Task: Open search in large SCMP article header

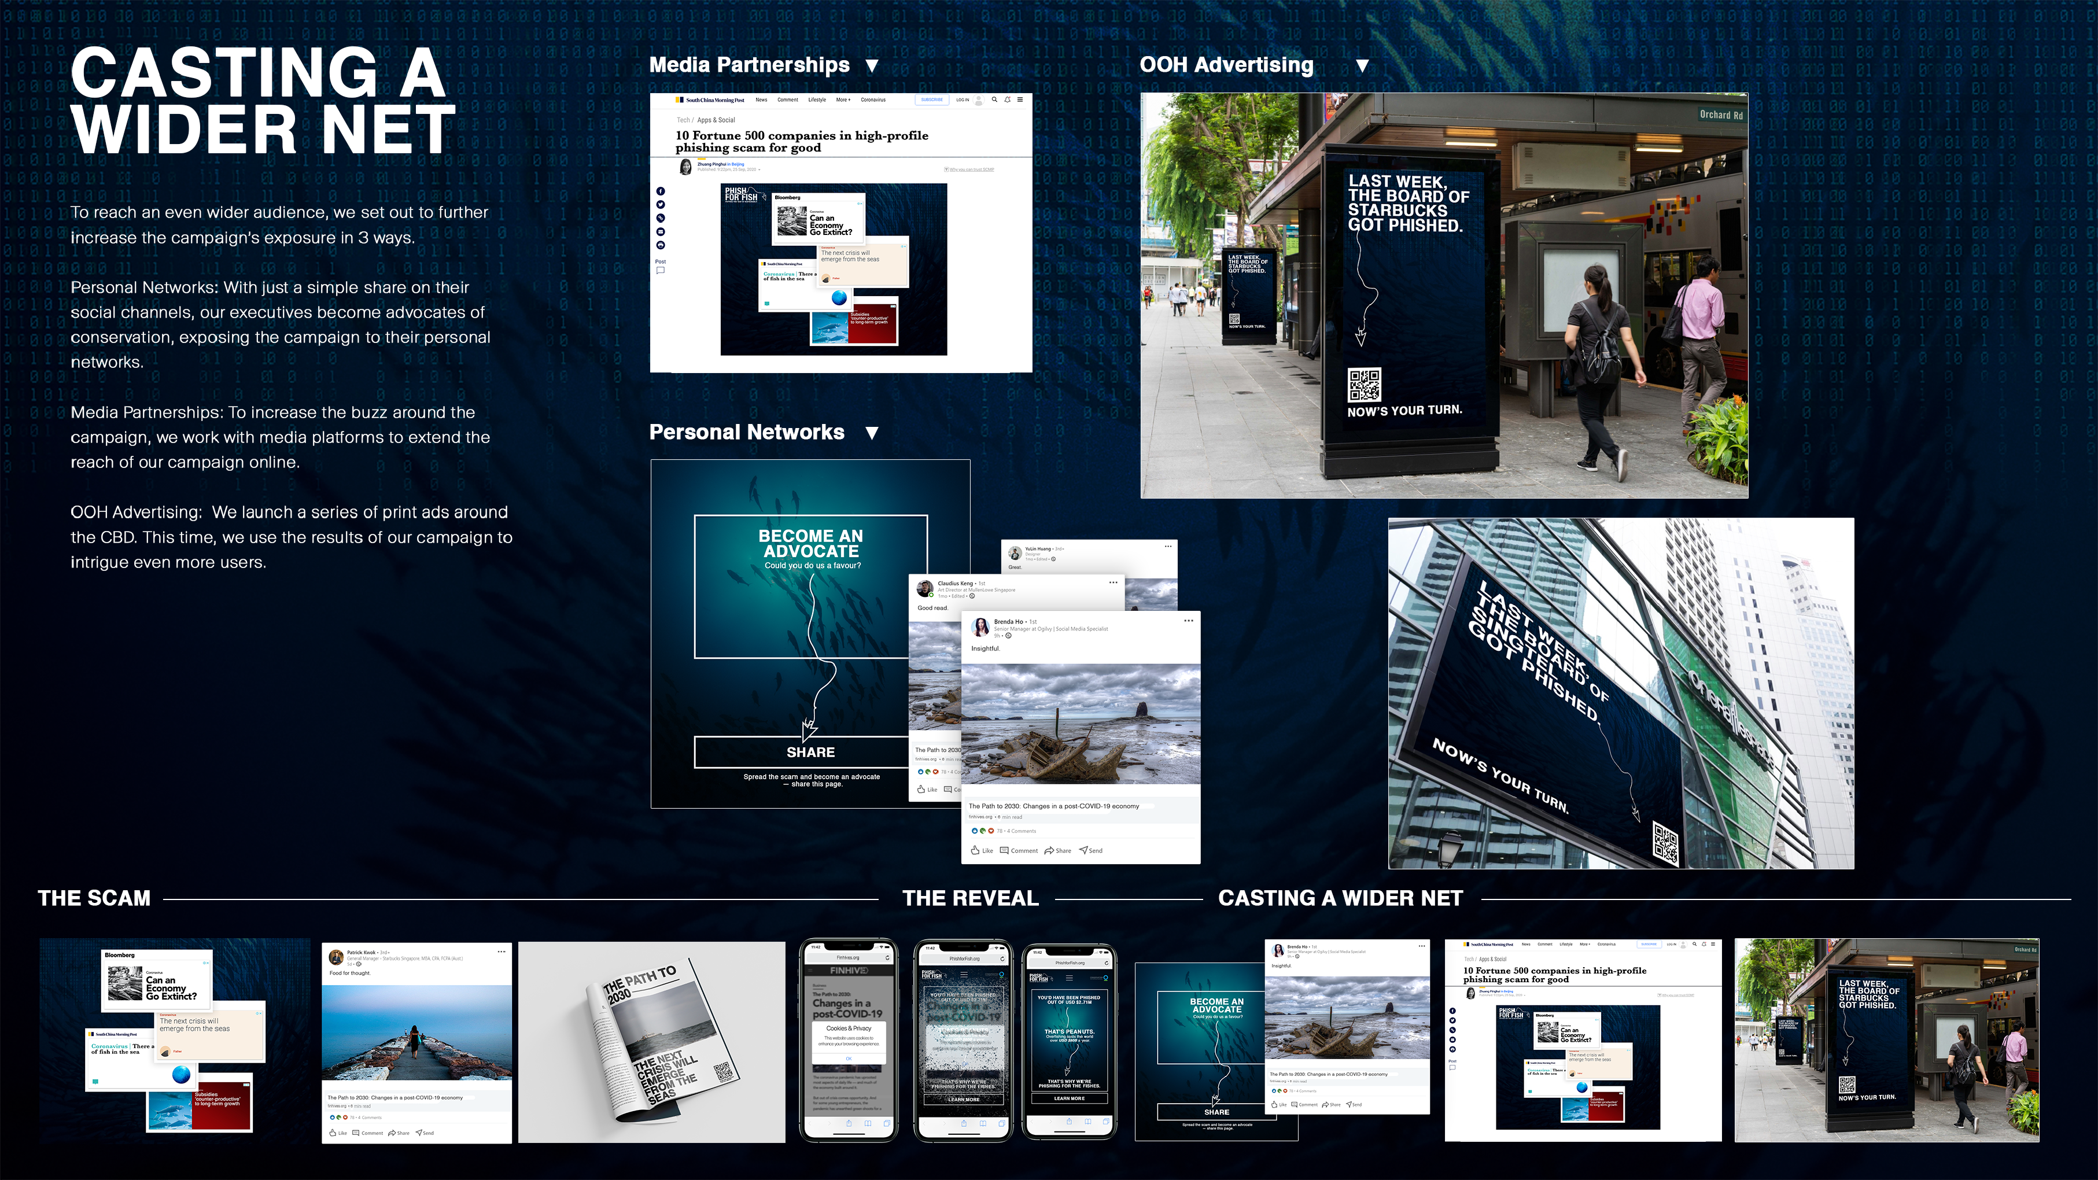Action: [994, 100]
